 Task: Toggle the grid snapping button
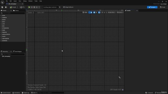99,12
